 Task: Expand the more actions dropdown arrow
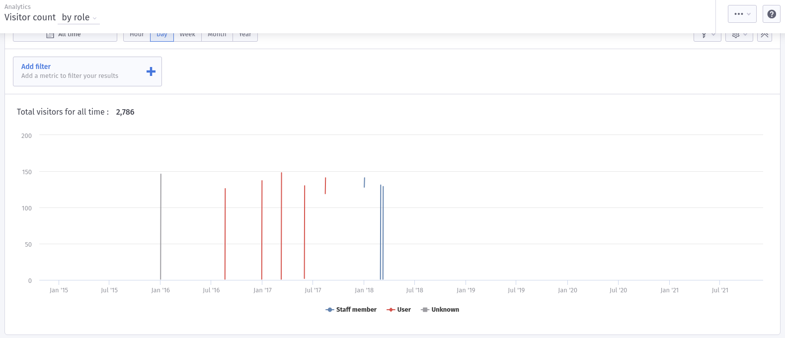(x=749, y=14)
